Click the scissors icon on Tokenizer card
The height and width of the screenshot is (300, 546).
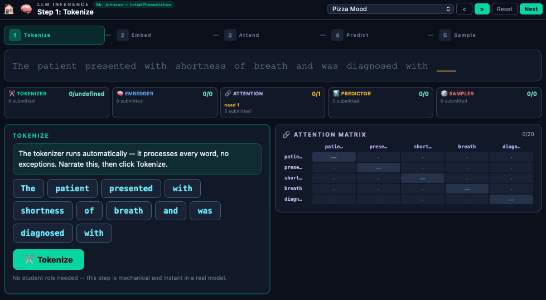12,93
